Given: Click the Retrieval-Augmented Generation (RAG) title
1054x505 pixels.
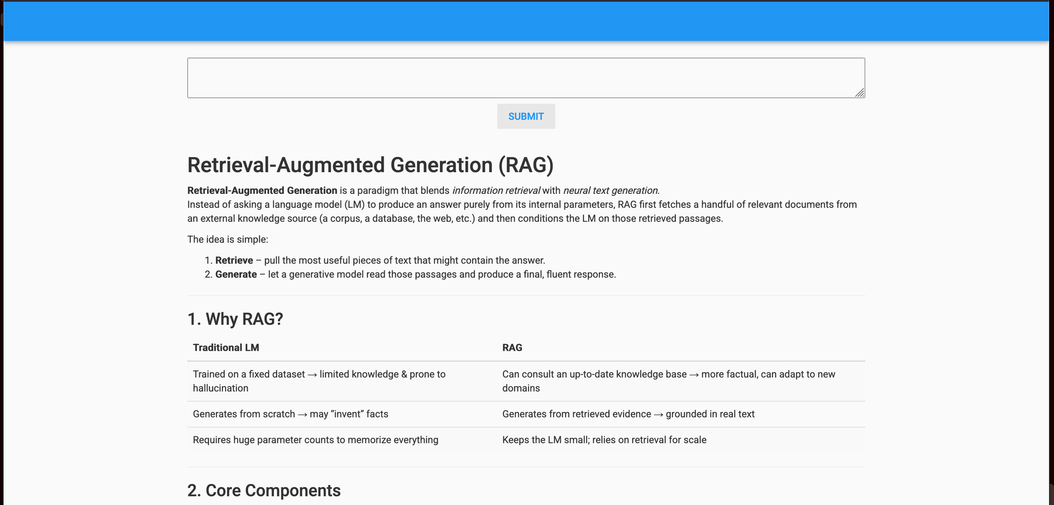Looking at the screenshot, I should click(370, 165).
